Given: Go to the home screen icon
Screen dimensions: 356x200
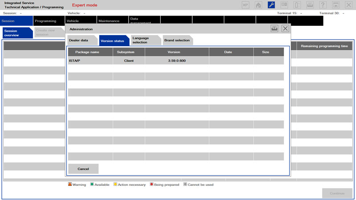Looking at the screenshot, I should [x=258, y=5].
